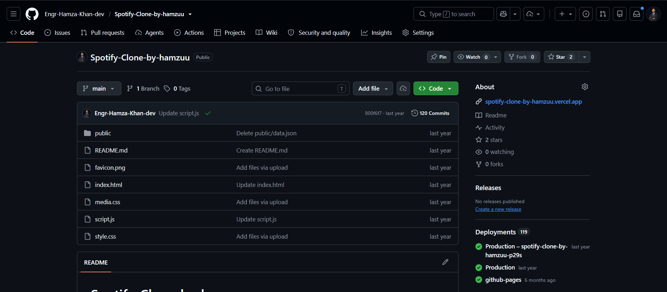This screenshot has width=667, height=292.
Task: Open Security and quality tab
Action: pyautogui.click(x=319, y=33)
